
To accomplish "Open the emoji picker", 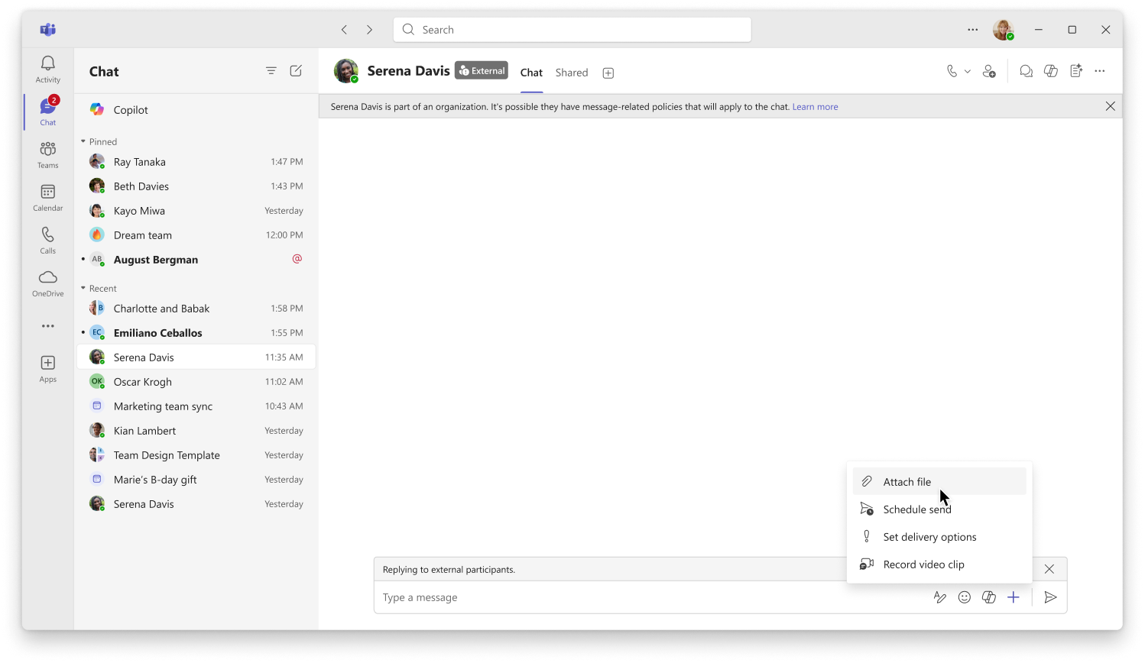I will 964,597.
